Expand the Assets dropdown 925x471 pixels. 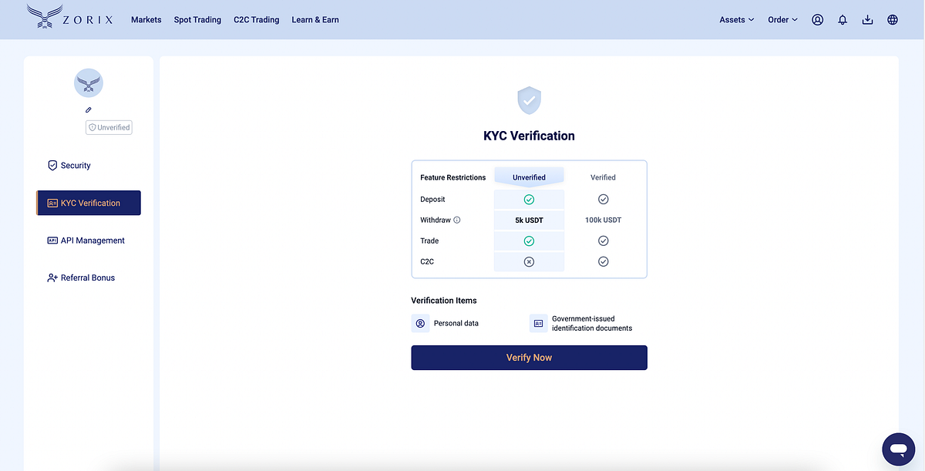[x=735, y=19]
